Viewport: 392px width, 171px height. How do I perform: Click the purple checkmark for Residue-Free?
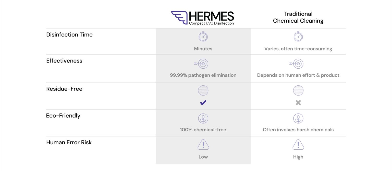point(203,103)
